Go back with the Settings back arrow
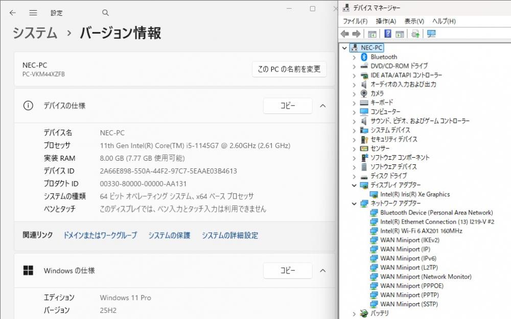 tap(12, 13)
